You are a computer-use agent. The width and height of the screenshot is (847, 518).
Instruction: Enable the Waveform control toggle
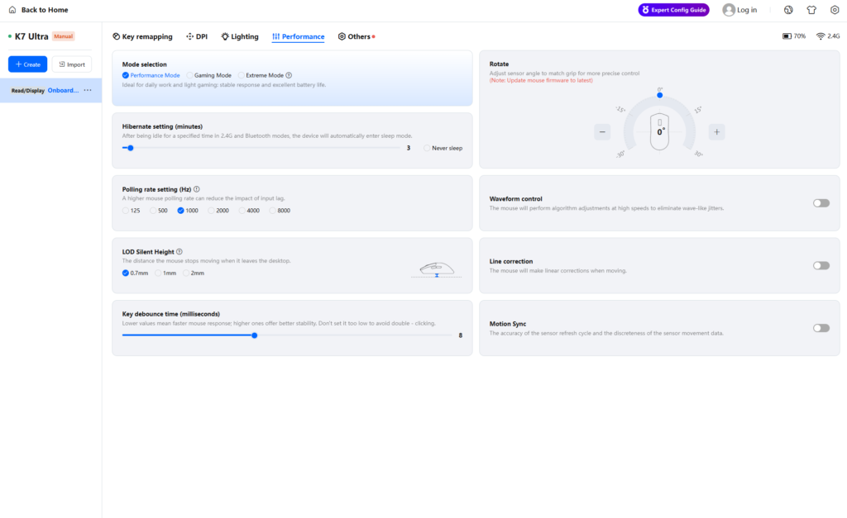[x=821, y=203]
